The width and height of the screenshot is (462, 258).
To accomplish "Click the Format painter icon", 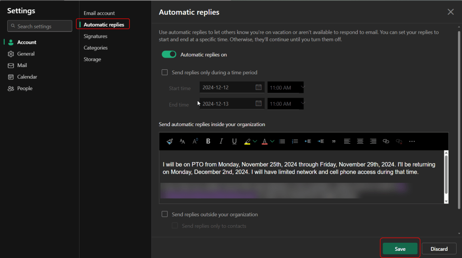I will [x=169, y=141].
